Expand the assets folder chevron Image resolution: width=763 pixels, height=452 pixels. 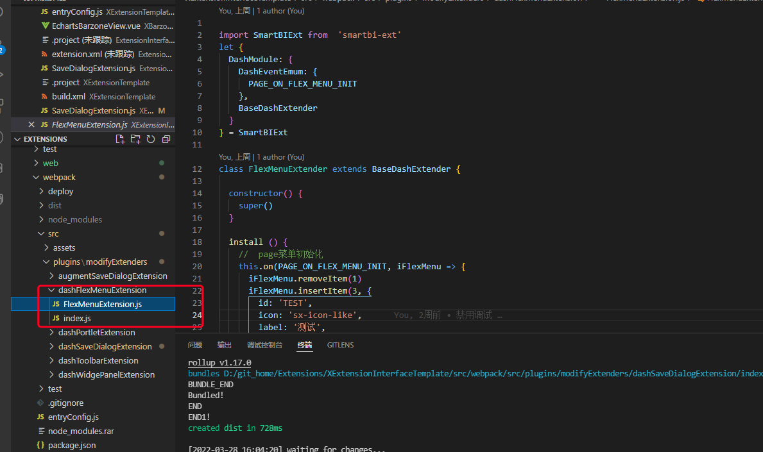pyautogui.click(x=47, y=247)
